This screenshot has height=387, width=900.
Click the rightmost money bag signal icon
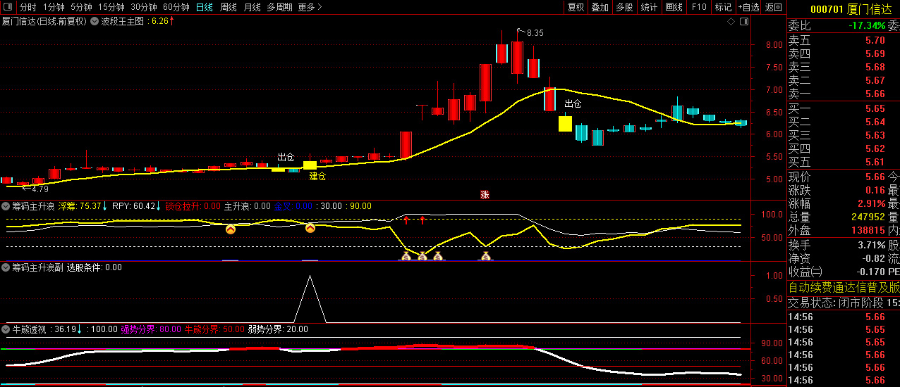[485, 257]
